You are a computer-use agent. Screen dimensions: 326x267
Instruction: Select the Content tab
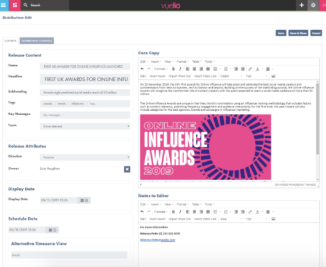point(10,41)
